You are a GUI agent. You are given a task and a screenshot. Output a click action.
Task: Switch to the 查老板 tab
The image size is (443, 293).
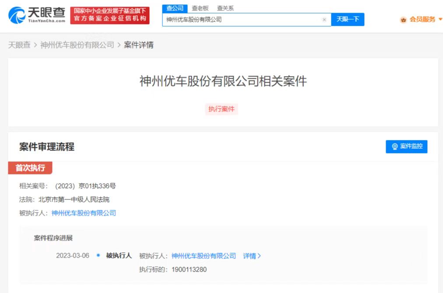point(200,8)
